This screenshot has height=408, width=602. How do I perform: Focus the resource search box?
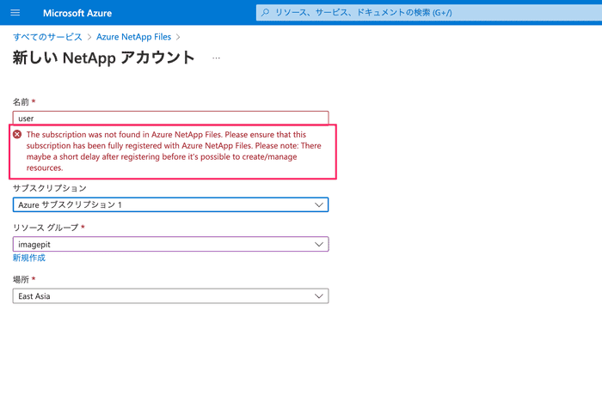tap(429, 13)
